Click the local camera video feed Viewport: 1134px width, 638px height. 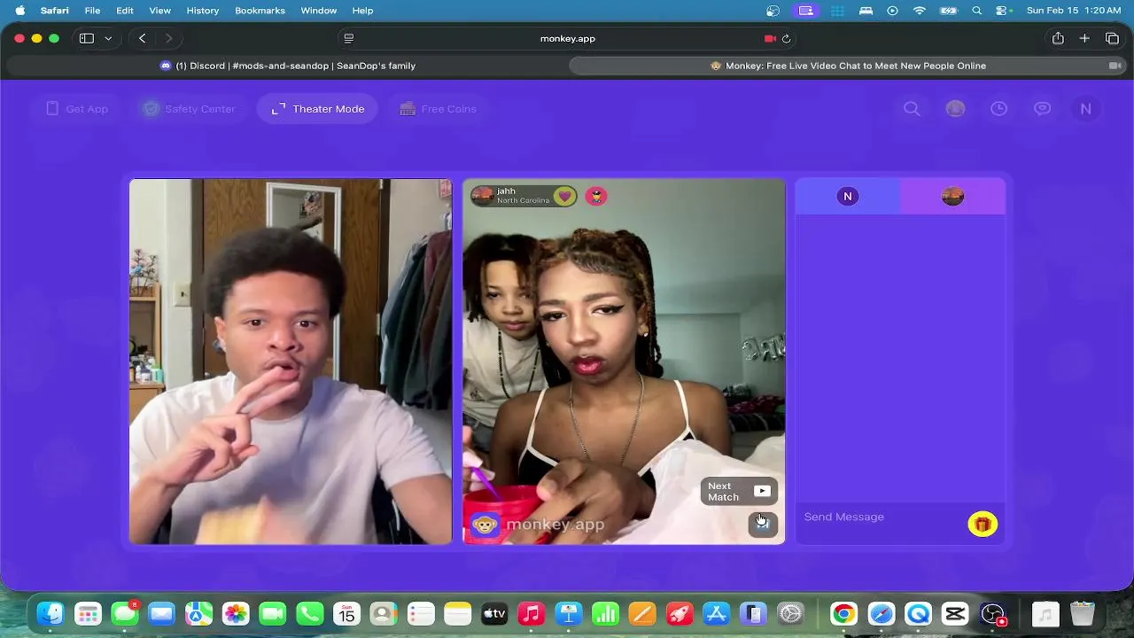pos(291,362)
